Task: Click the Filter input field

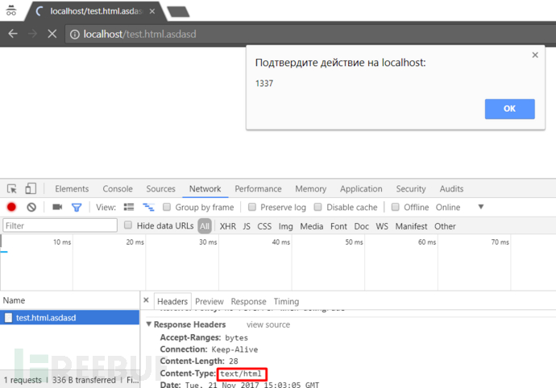Action: click(x=60, y=225)
